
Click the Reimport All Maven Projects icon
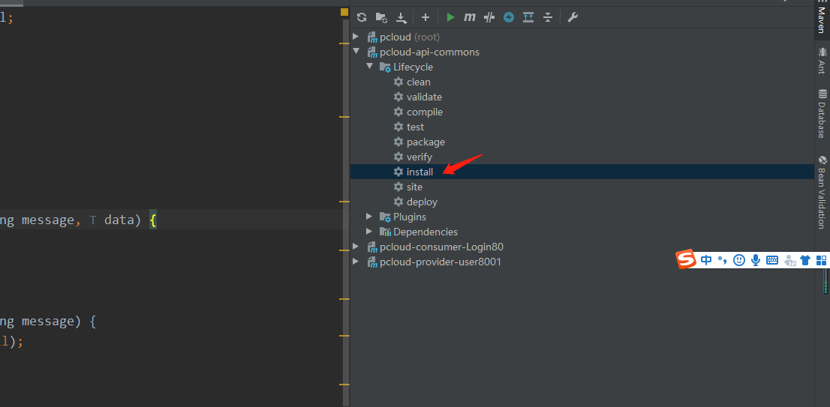tap(362, 17)
